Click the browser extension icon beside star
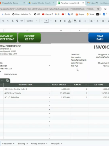 click(x=105, y=9)
